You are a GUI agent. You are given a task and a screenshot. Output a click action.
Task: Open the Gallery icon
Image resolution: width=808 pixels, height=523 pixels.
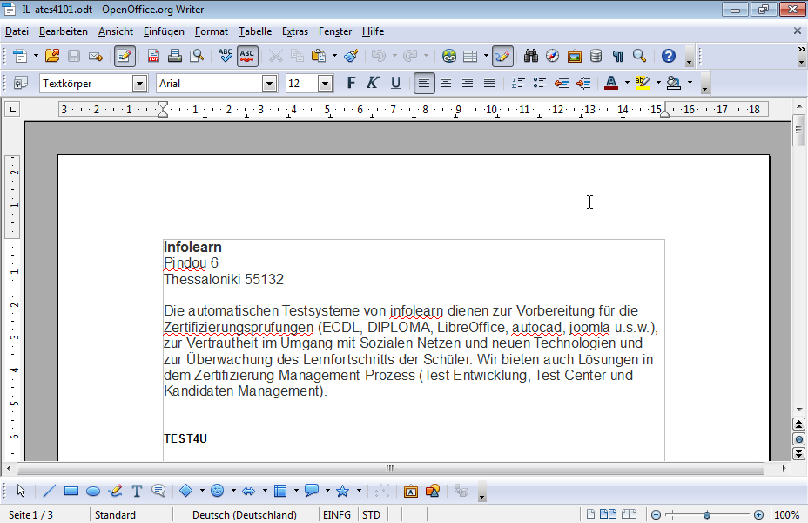tap(574, 56)
